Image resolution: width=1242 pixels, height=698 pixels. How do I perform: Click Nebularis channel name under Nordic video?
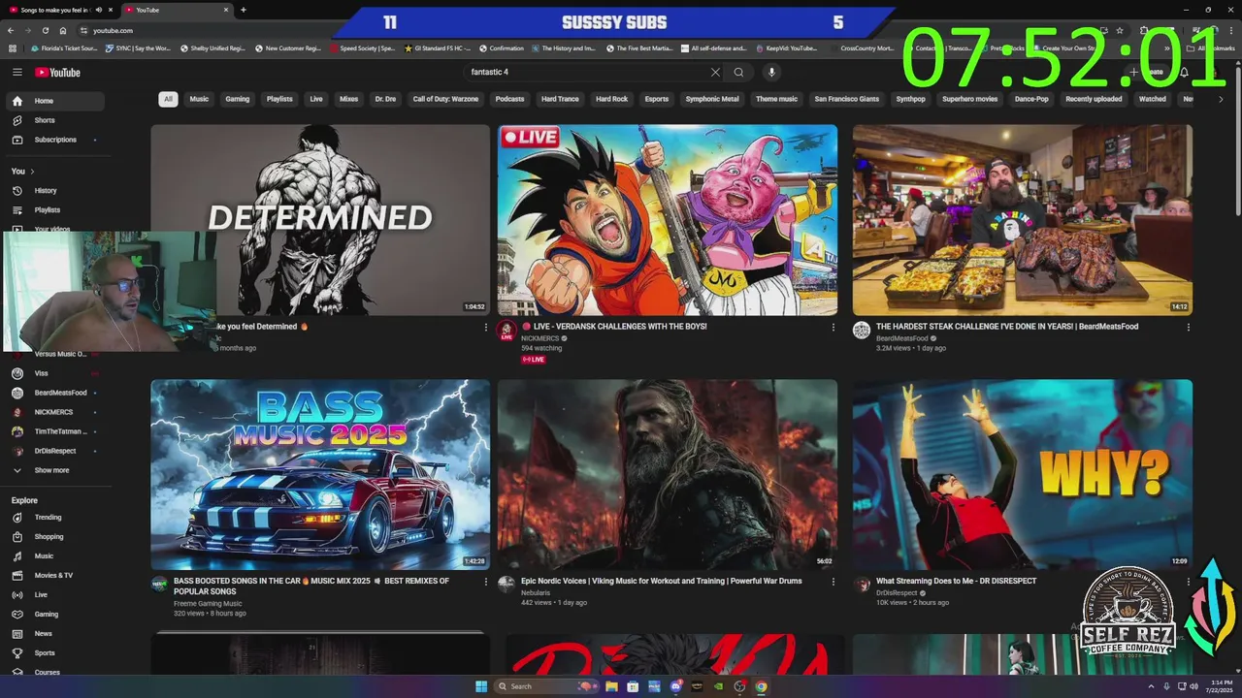[x=536, y=592]
